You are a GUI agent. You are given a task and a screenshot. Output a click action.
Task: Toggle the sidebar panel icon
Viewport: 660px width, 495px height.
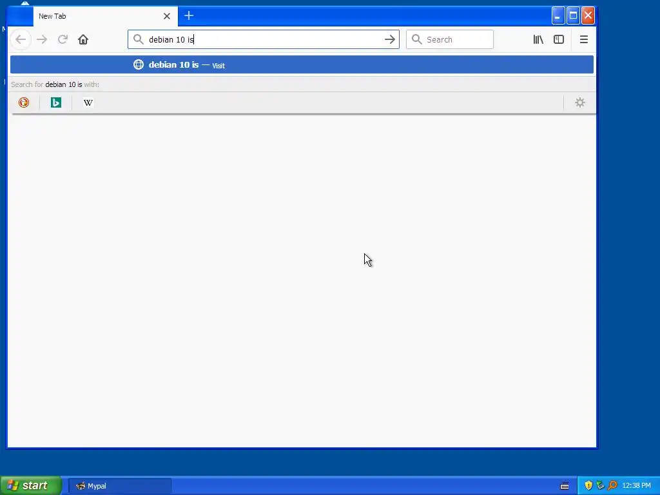point(559,39)
